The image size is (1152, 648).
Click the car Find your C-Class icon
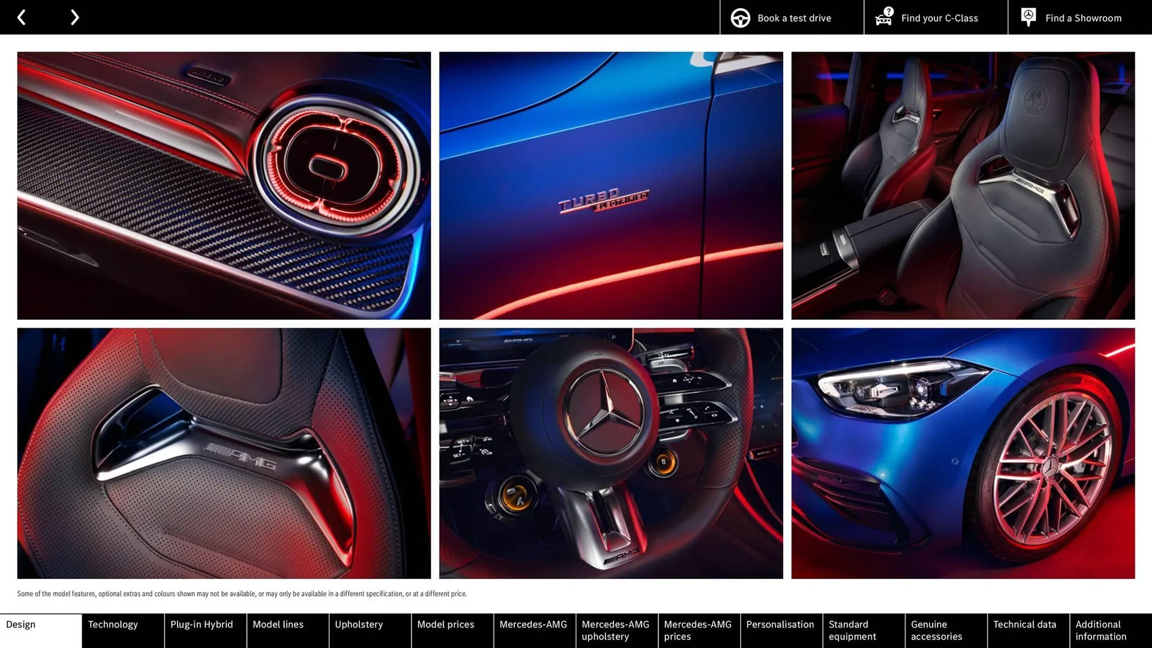click(883, 19)
